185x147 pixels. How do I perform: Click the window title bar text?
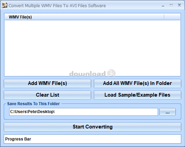tap(57, 6)
